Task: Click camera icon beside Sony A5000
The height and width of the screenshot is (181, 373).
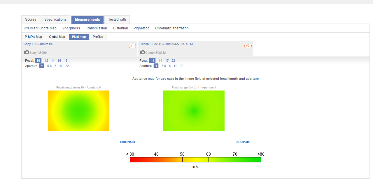Action: click(27, 52)
